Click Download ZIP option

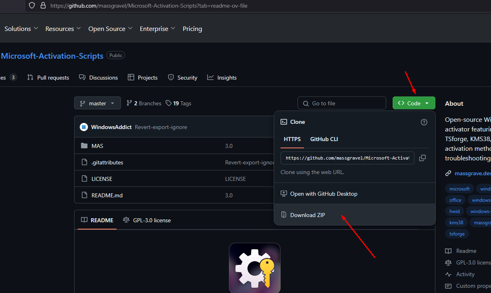click(x=307, y=215)
